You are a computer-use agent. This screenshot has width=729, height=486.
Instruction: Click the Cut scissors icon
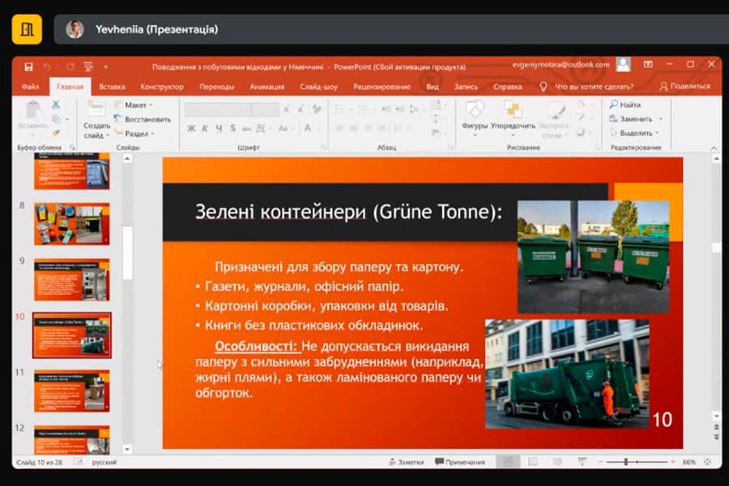56,104
